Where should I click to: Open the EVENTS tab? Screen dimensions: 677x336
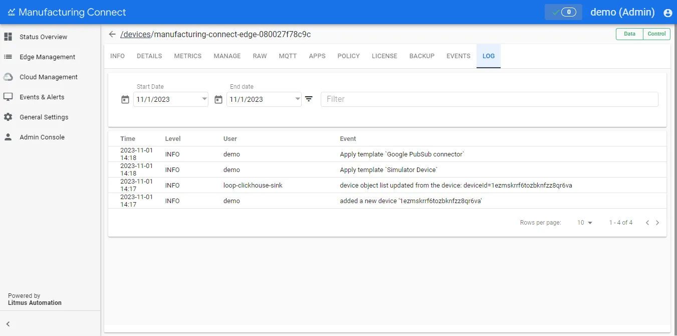[x=459, y=56]
